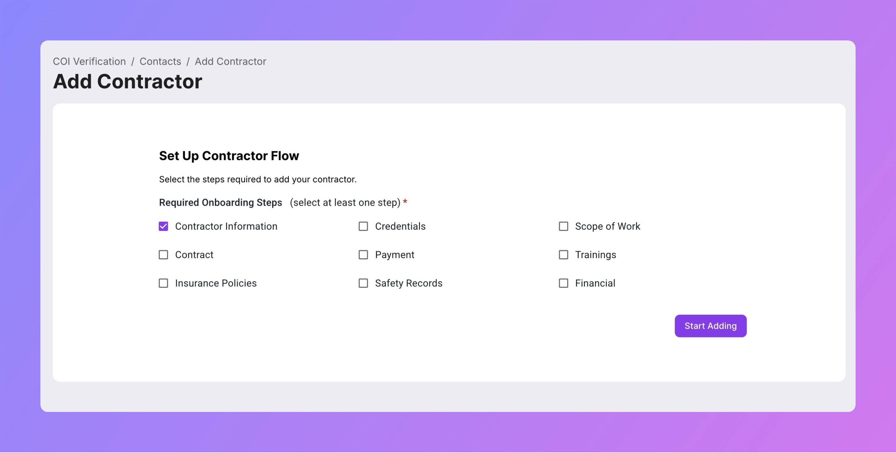Image resolution: width=896 pixels, height=453 pixels.
Task: Enable the Trainings checkbox
Action: click(x=563, y=255)
